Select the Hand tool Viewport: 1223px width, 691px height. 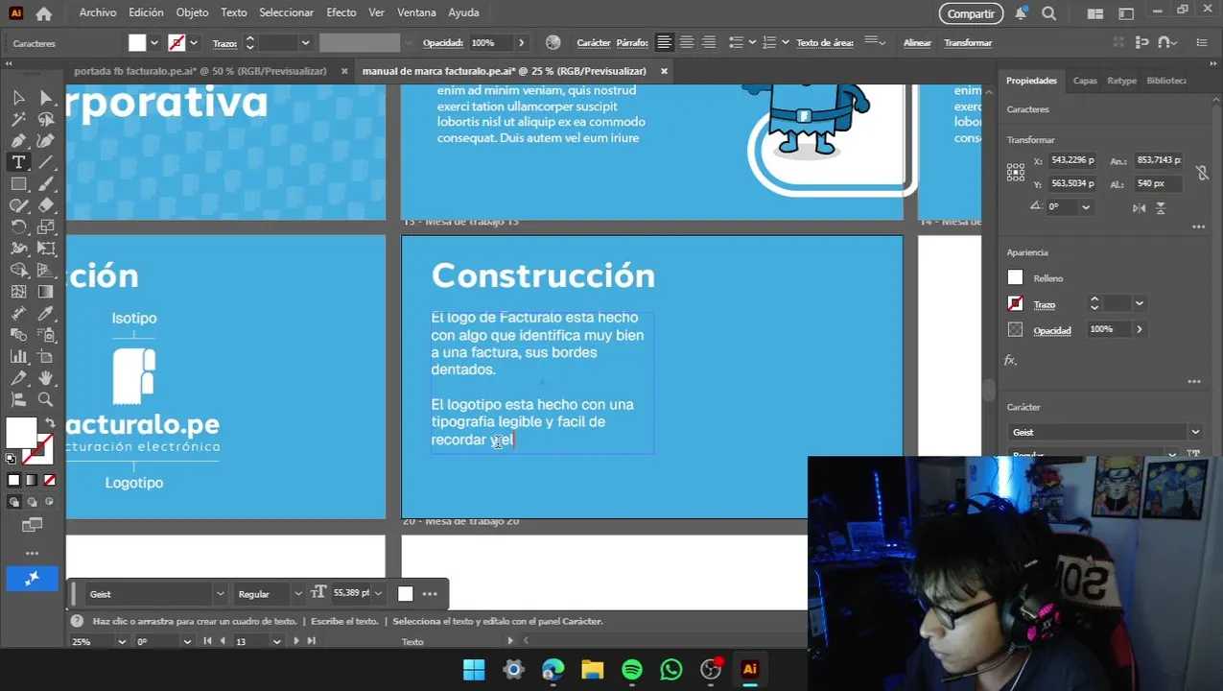(46, 378)
